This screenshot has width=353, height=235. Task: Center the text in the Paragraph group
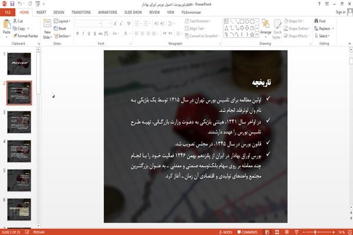(142, 34)
